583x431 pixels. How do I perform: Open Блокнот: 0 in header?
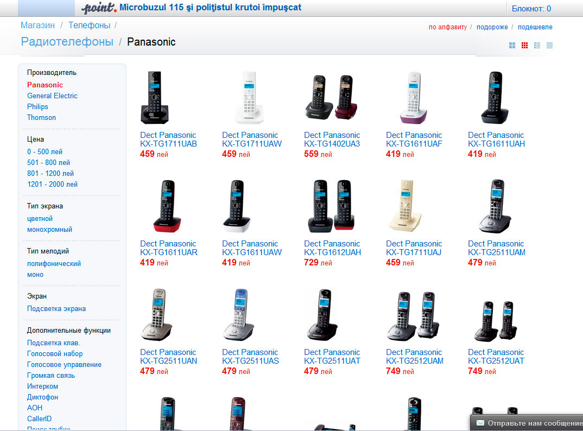(531, 9)
